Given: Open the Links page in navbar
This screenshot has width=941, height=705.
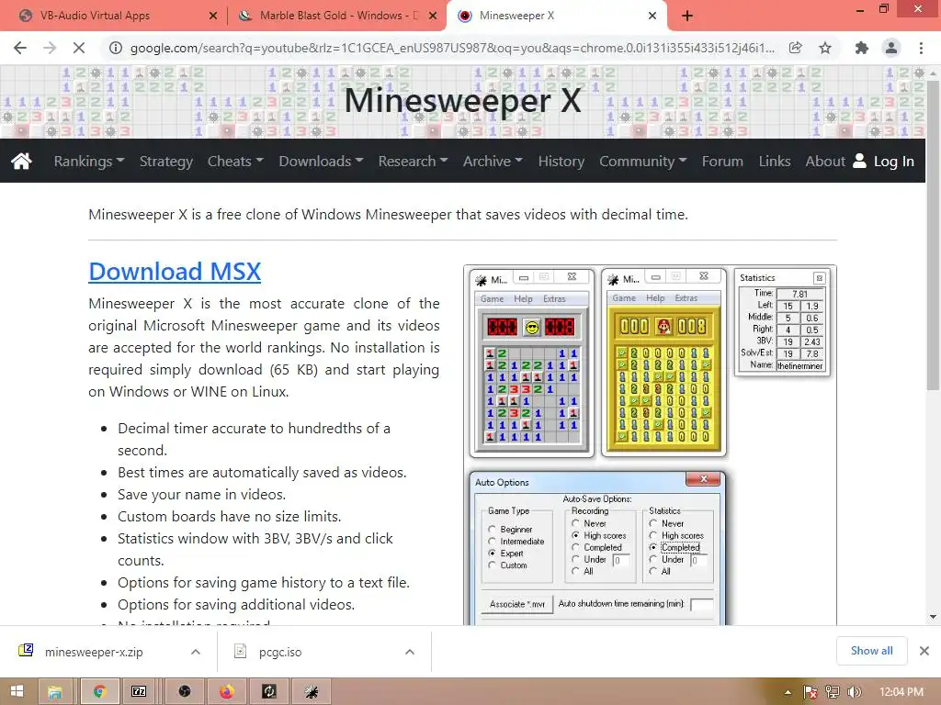Looking at the screenshot, I should (x=774, y=162).
